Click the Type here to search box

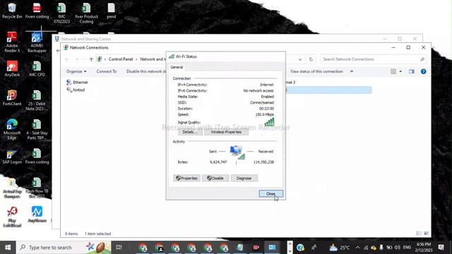(x=64, y=248)
